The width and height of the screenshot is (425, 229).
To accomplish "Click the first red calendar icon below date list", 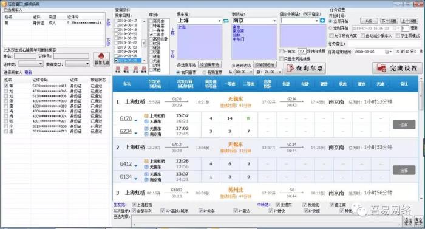I will point(118,70).
